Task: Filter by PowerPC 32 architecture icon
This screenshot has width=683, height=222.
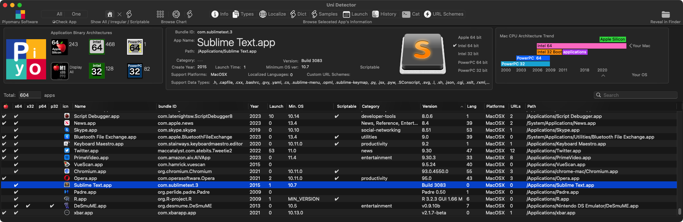Action: point(135,71)
